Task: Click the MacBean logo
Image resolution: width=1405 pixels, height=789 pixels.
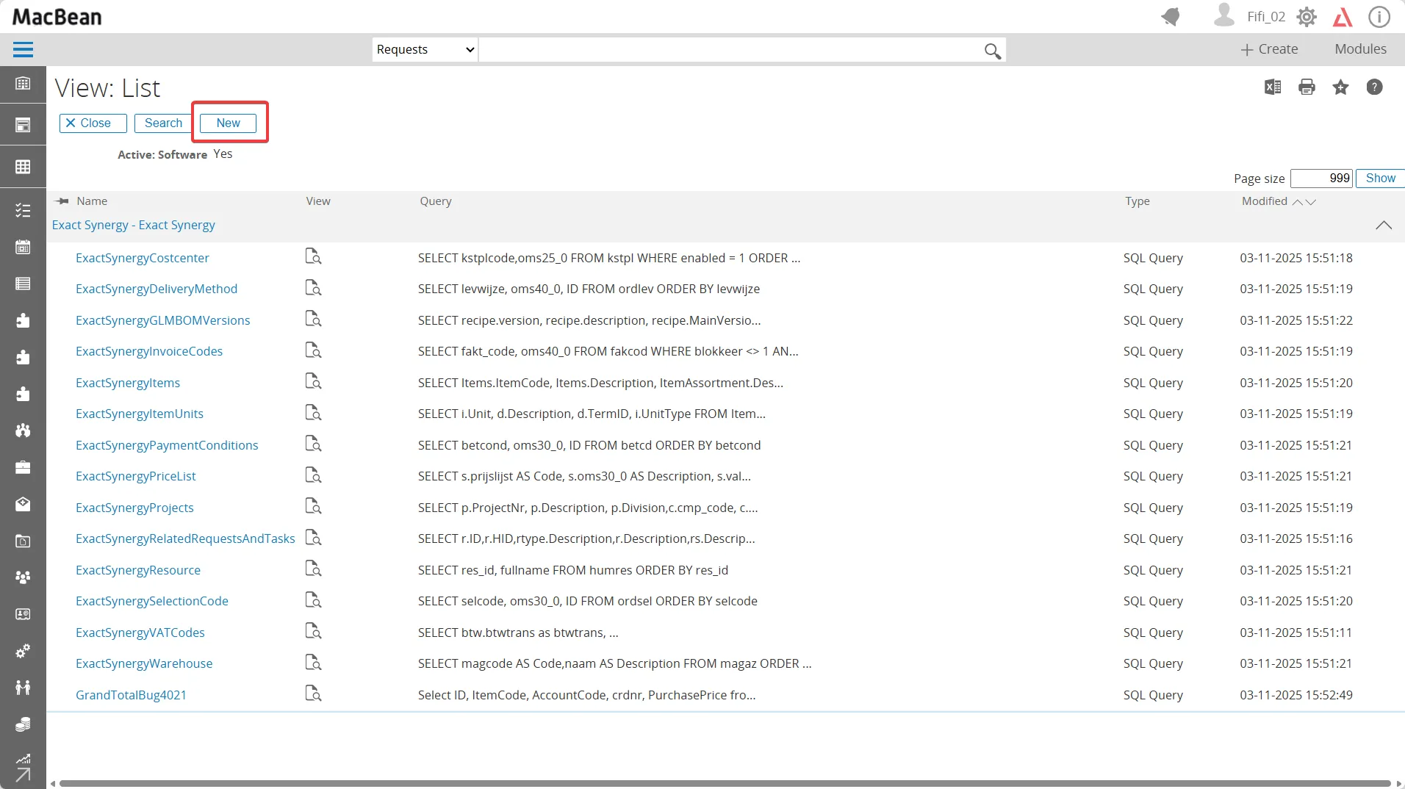Action: [x=57, y=17]
